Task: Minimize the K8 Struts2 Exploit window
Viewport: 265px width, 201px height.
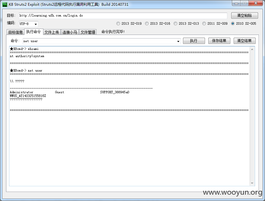Action: point(236,3)
